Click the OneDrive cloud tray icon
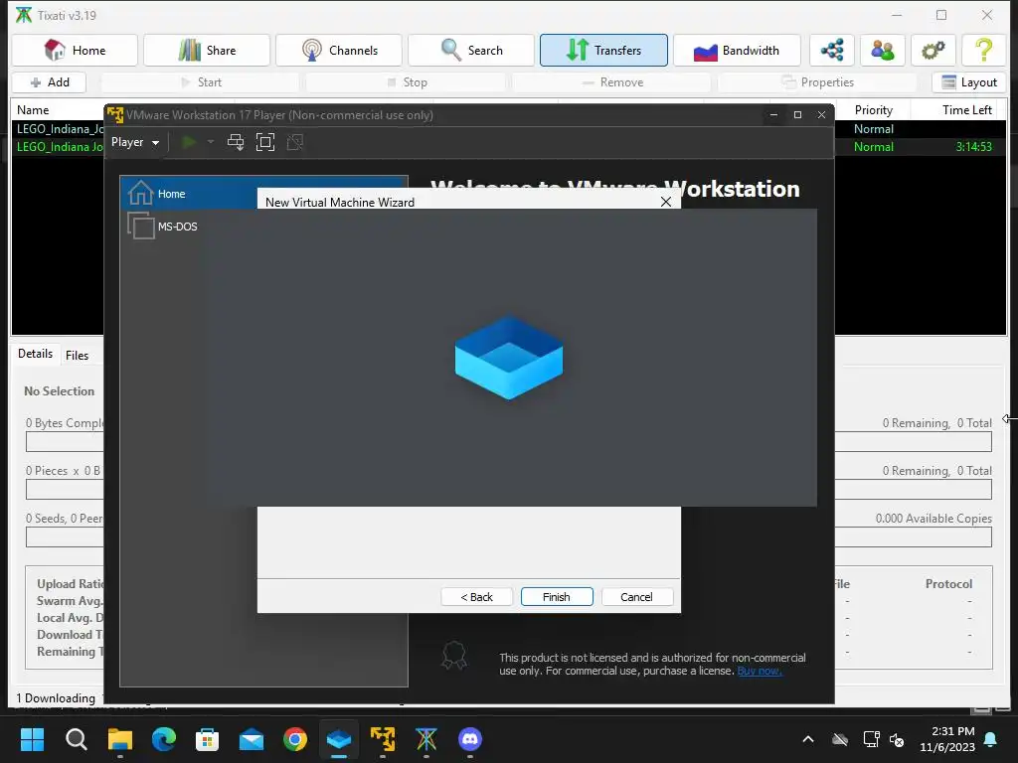This screenshot has height=763, width=1018. pyautogui.click(x=840, y=739)
